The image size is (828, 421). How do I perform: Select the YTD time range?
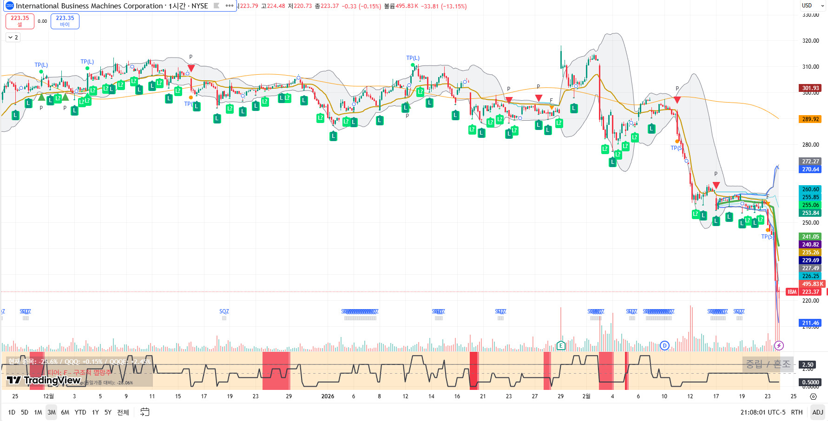click(80, 412)
